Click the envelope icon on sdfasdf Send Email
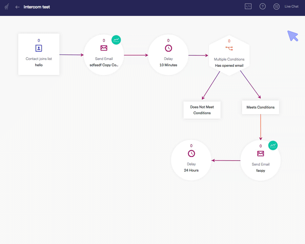The height and width of the screenshot is (244, 305). pos(104,48)
